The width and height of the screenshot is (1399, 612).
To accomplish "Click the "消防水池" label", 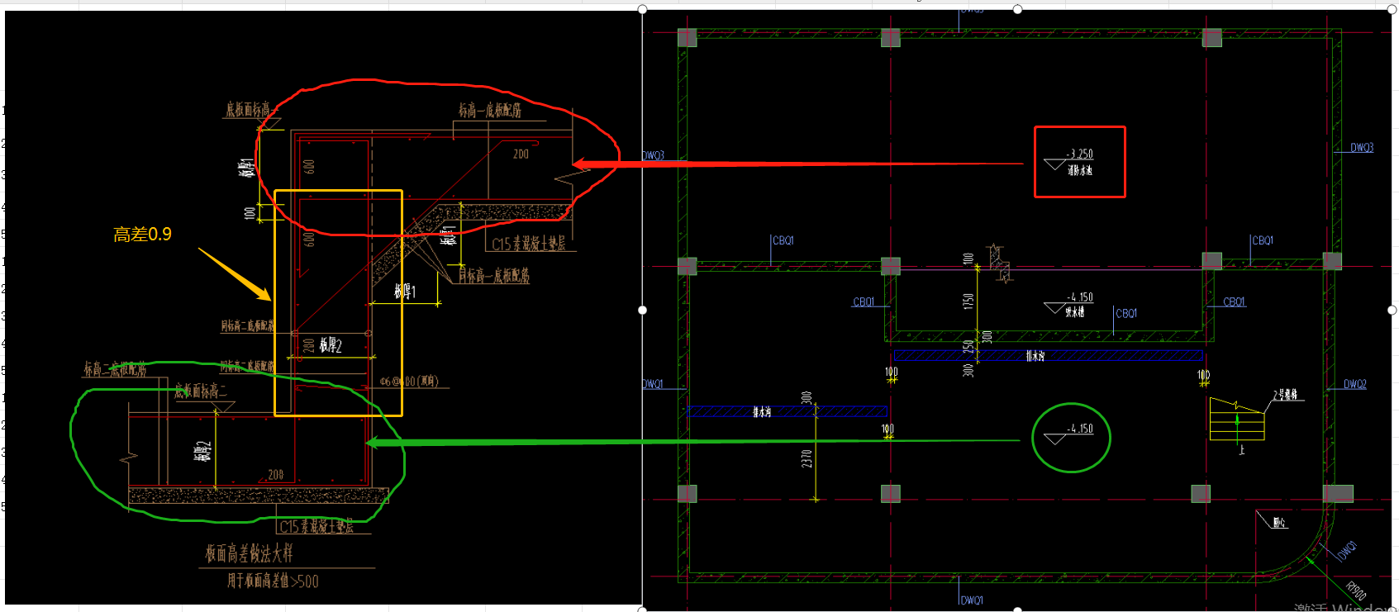I will tap(1079, 170).
